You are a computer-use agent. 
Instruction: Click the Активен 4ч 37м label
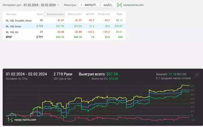[x=17, y=79]
